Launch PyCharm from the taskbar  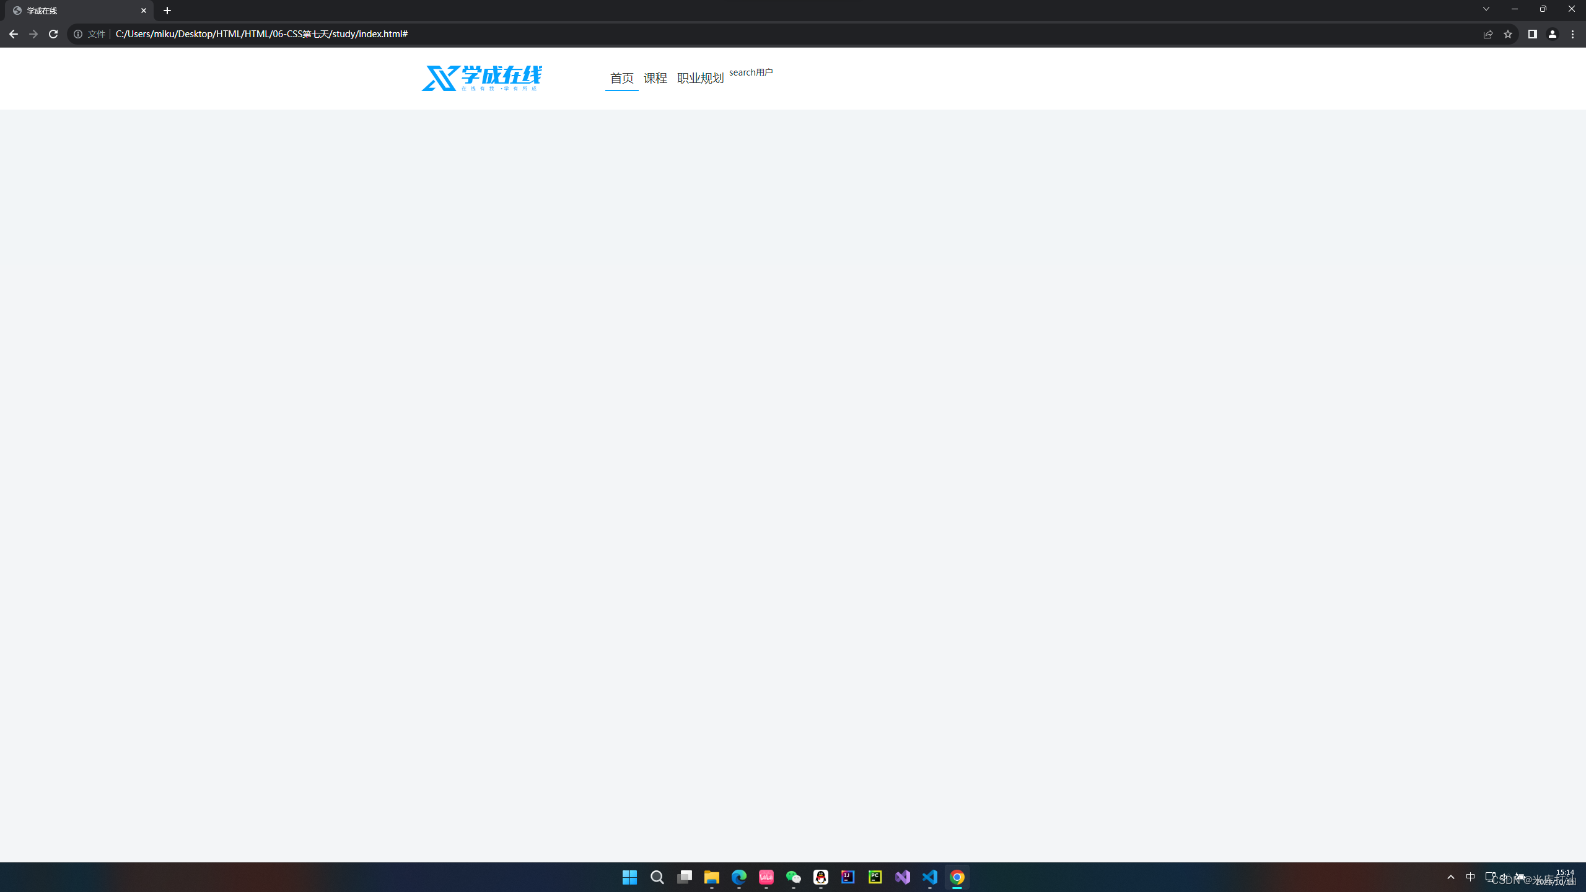click(875, 877)
